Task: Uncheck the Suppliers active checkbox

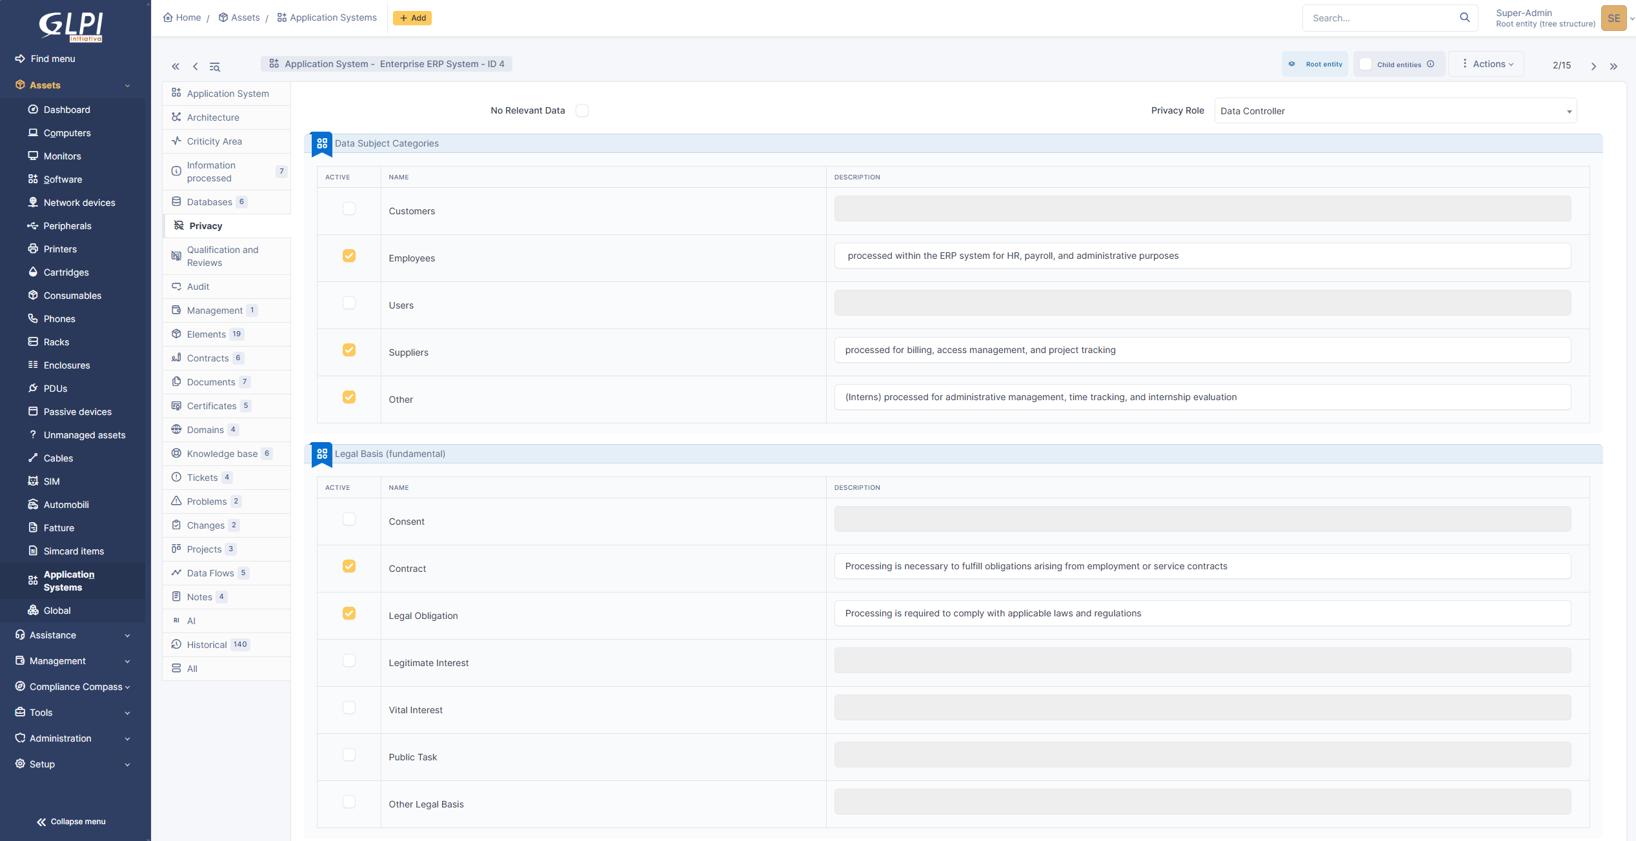Action: coord(349,350)
